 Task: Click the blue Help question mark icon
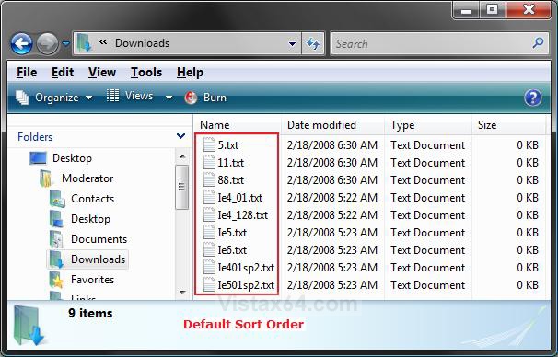pos(533,98)
